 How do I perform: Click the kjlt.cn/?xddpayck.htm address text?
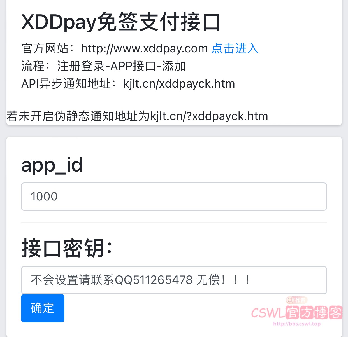click(209, 116)
